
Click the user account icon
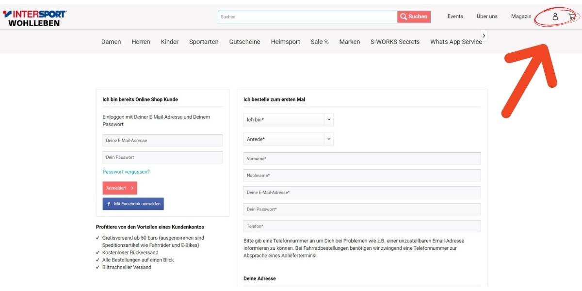tap(555, 16)
